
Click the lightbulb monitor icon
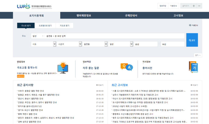click(x=63, y=68)
